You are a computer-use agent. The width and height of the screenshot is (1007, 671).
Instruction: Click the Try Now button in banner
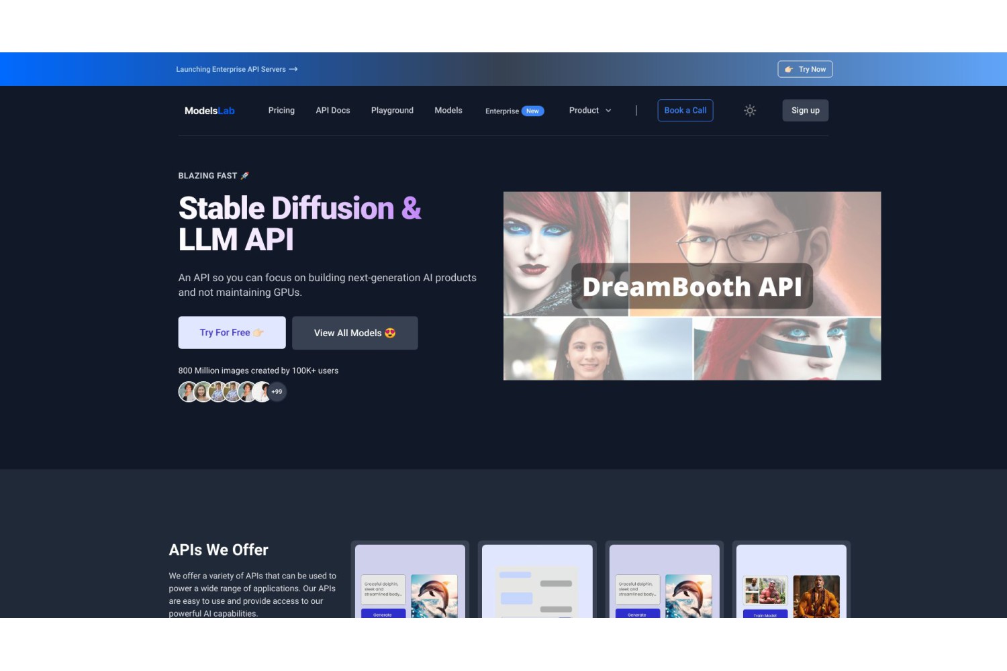pos(805,69)
